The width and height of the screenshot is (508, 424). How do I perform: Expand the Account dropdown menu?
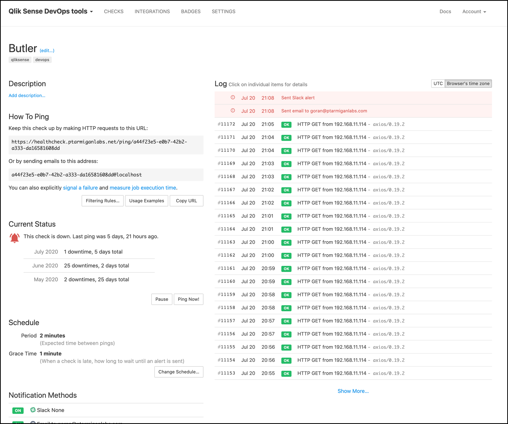click(474, 11)
